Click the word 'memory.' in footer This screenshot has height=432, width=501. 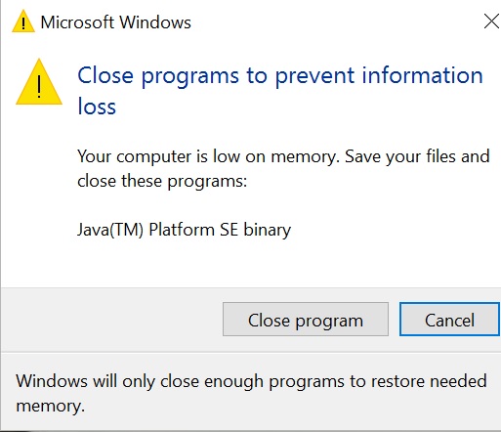coord(51,407)
